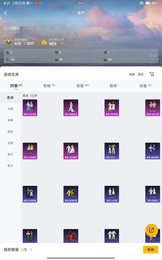Tap the bronze coin icon showing 553
The height and width of the screenshot is (260, 162).
105,59
